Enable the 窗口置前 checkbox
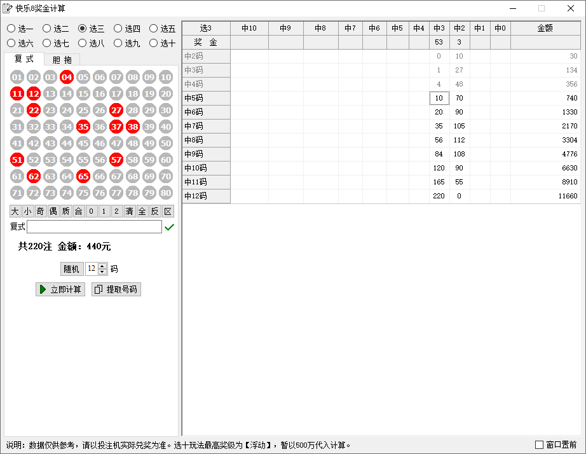This screenshot has height=454, width=586. click(540, 445)
